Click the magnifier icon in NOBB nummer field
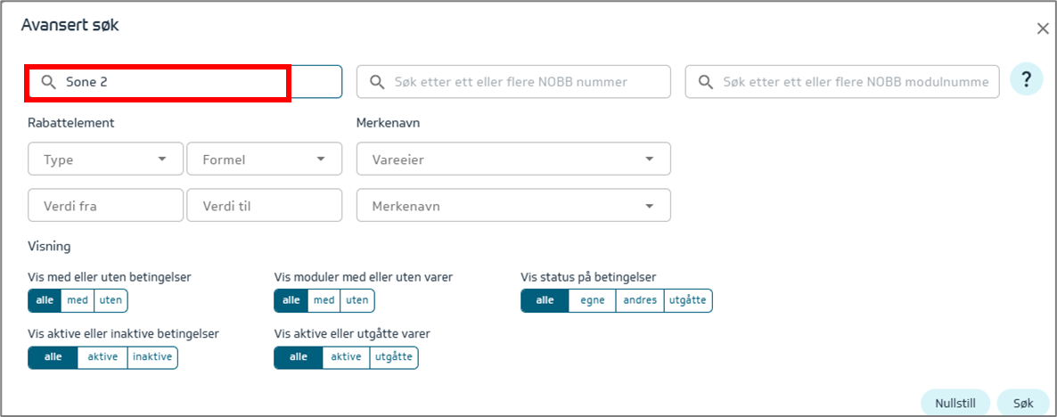The width and height of the screenshot is (1057, 417). pos(377,82)
